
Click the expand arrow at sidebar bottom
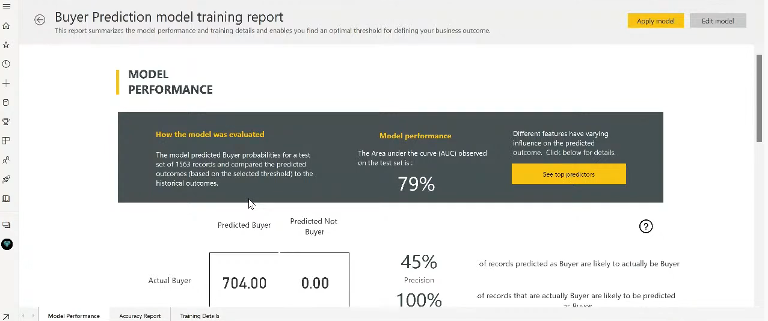pos(5,317)
